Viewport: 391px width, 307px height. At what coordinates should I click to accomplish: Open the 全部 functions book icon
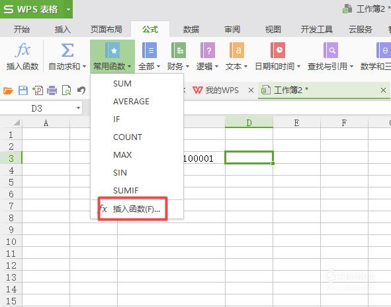[x=149, y=50]
